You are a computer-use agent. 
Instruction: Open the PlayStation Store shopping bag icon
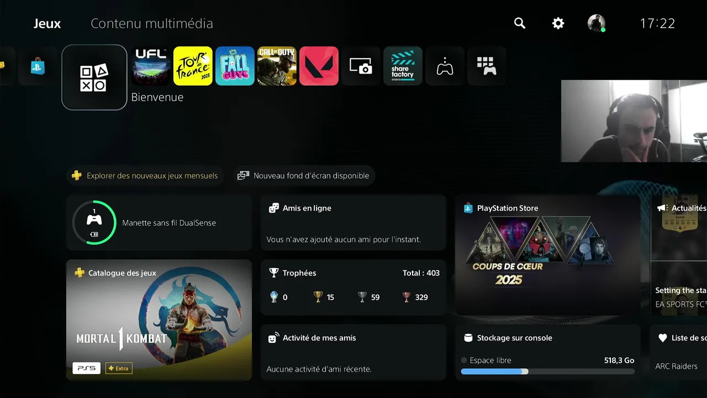point(38,66)
